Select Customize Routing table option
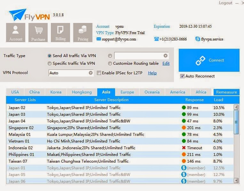This screenshot has height=191, width=244. (110, 63)
